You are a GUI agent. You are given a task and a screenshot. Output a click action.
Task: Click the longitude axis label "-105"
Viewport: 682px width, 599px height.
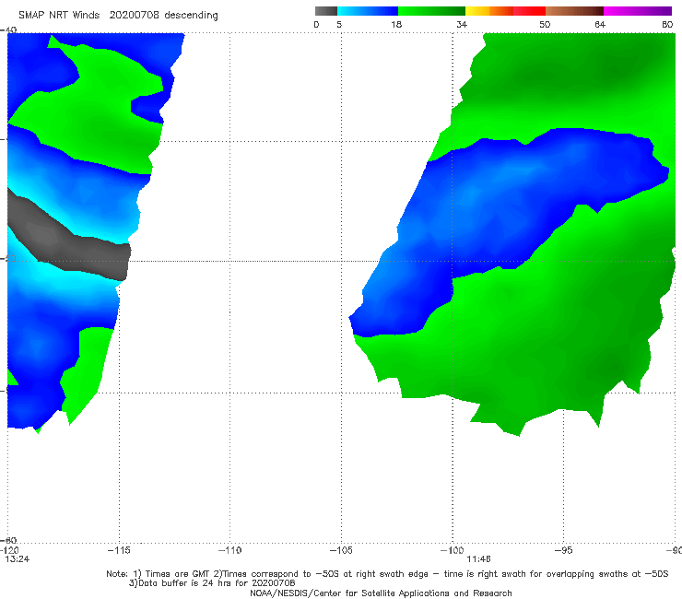click(x=341, y=550)
